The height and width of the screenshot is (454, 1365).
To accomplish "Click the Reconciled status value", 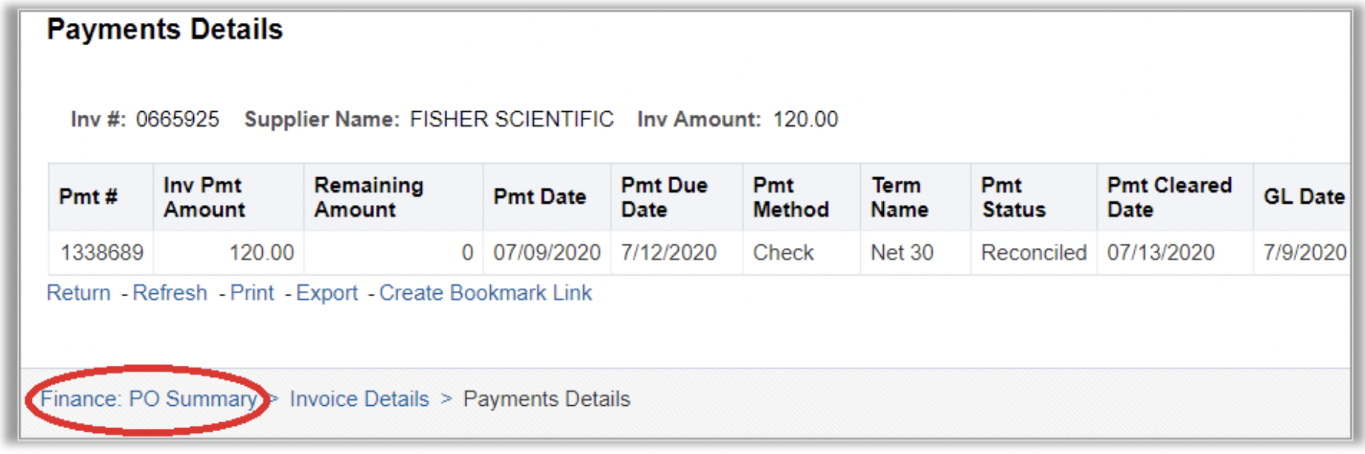I will pyautogui.click(x=1033, y=253).
